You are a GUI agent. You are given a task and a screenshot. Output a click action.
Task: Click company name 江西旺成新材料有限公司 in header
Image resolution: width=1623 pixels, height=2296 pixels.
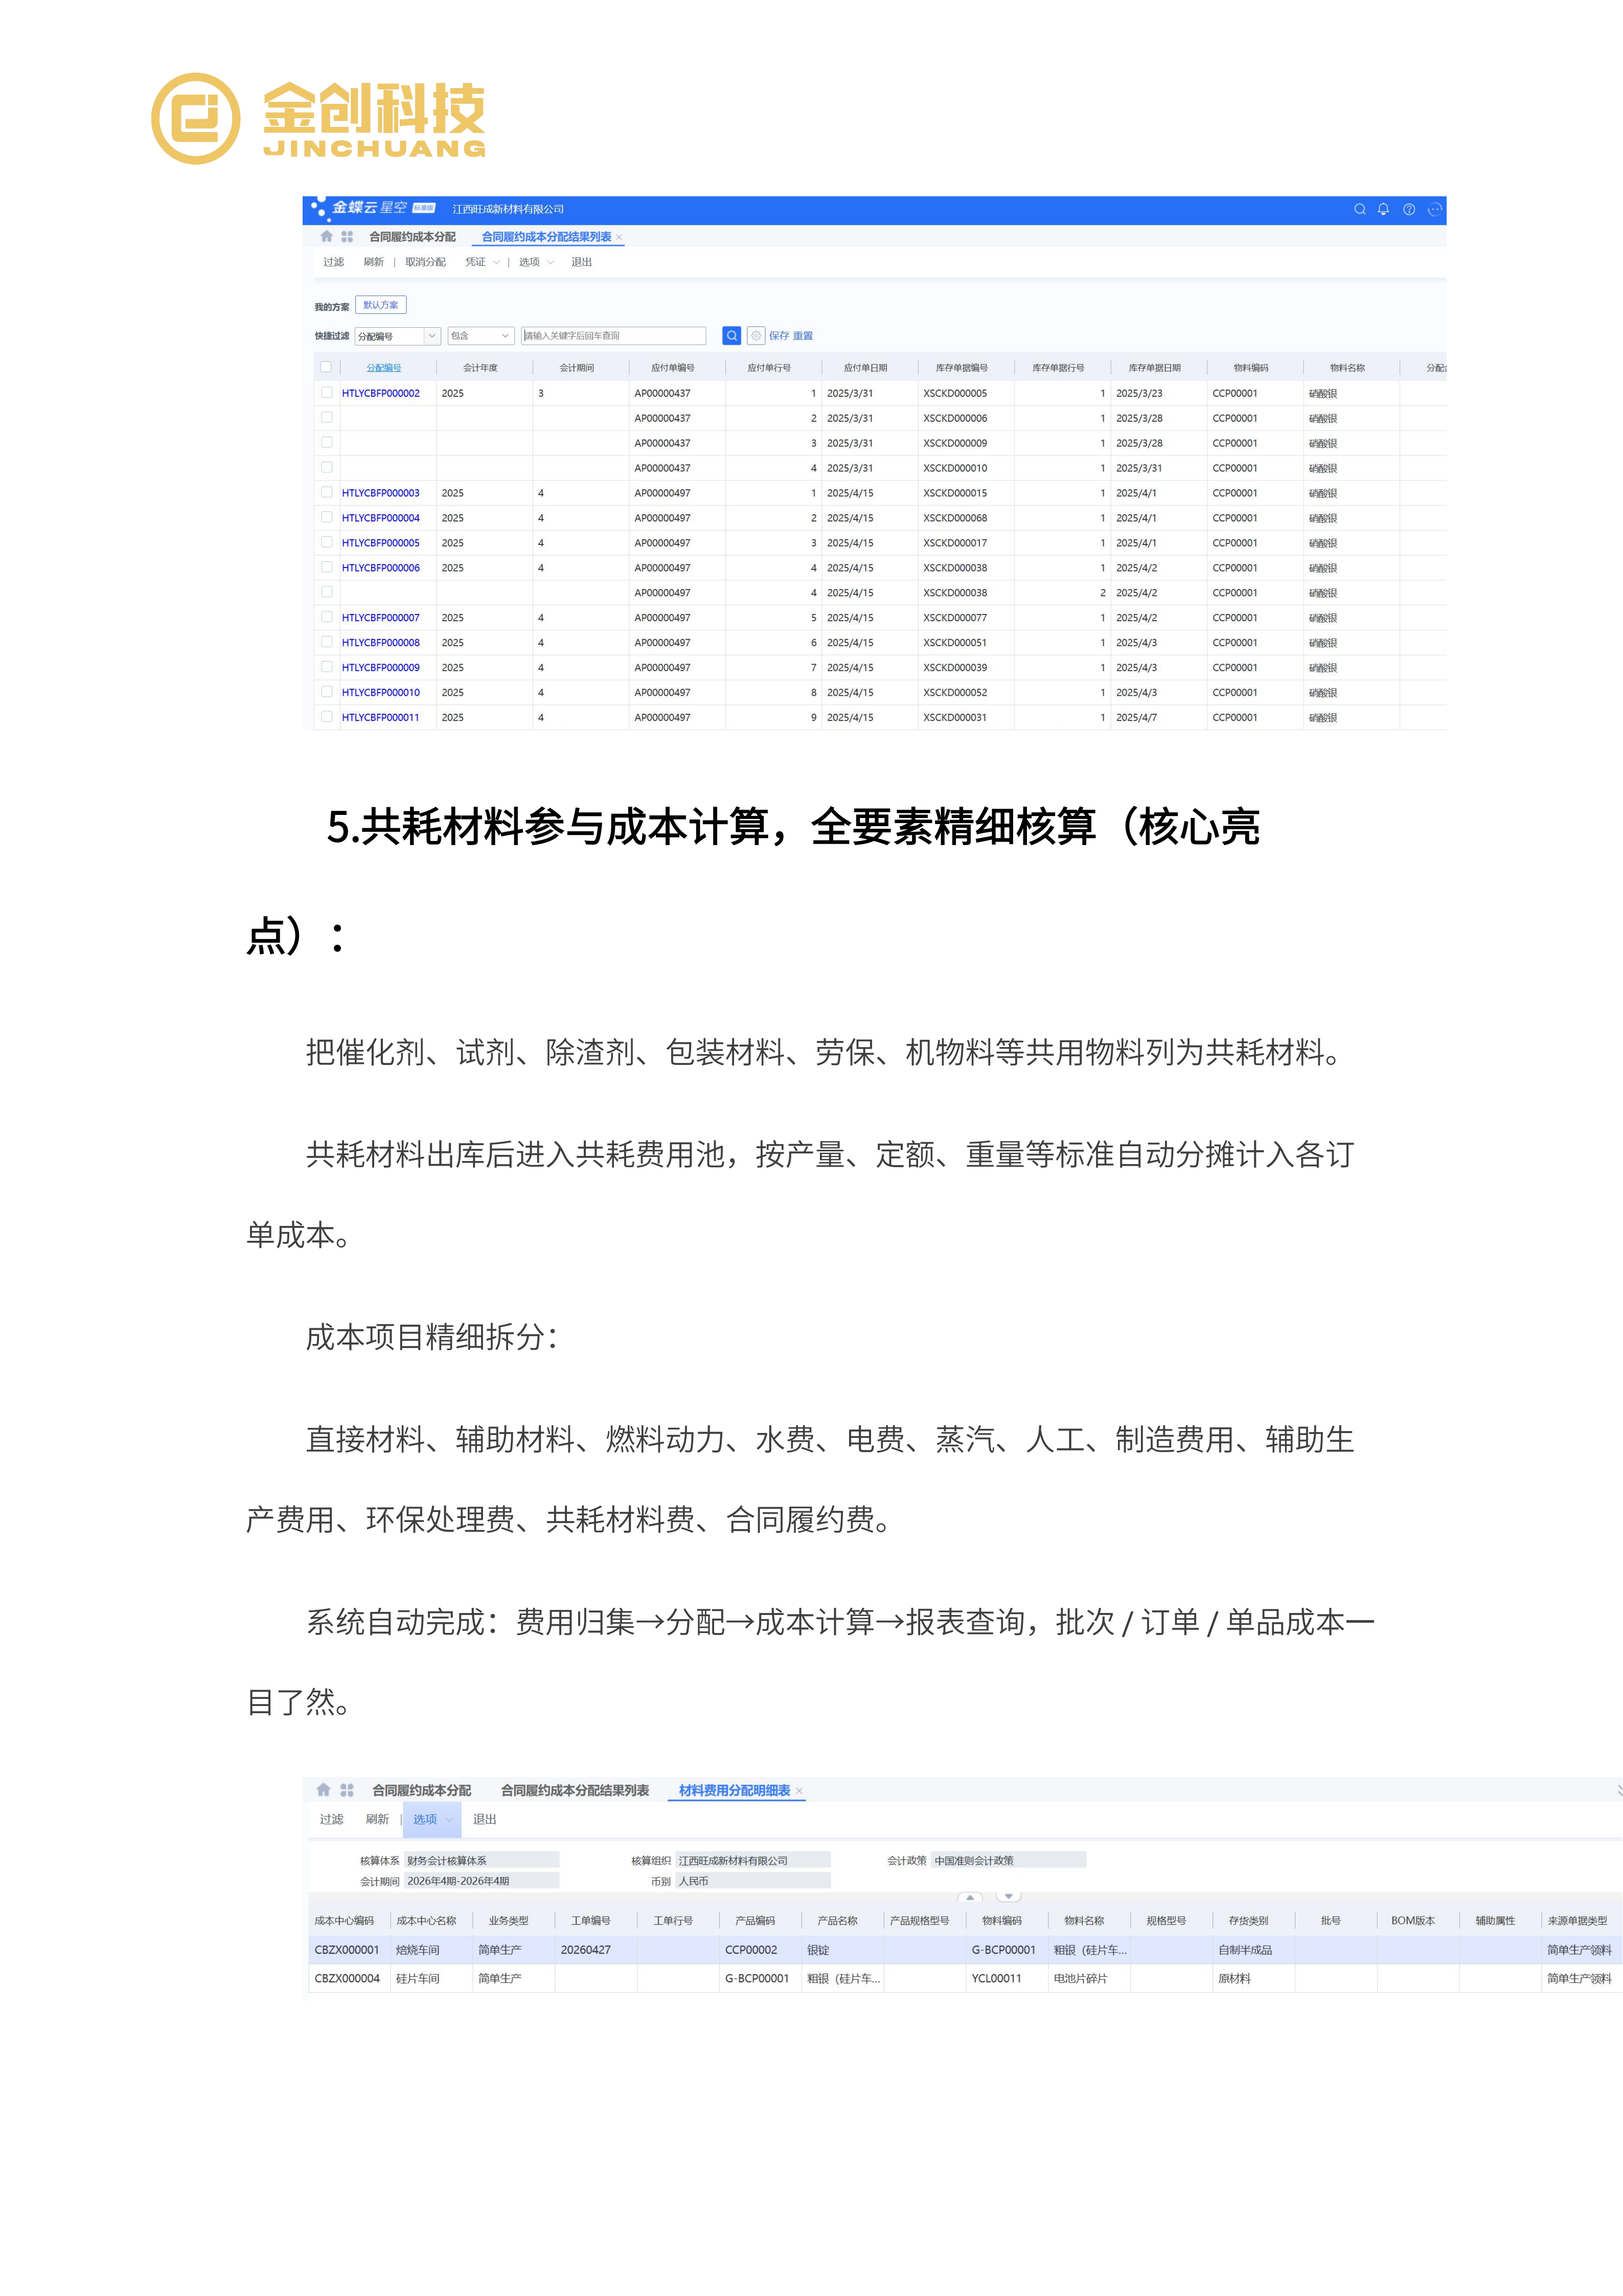508,209
